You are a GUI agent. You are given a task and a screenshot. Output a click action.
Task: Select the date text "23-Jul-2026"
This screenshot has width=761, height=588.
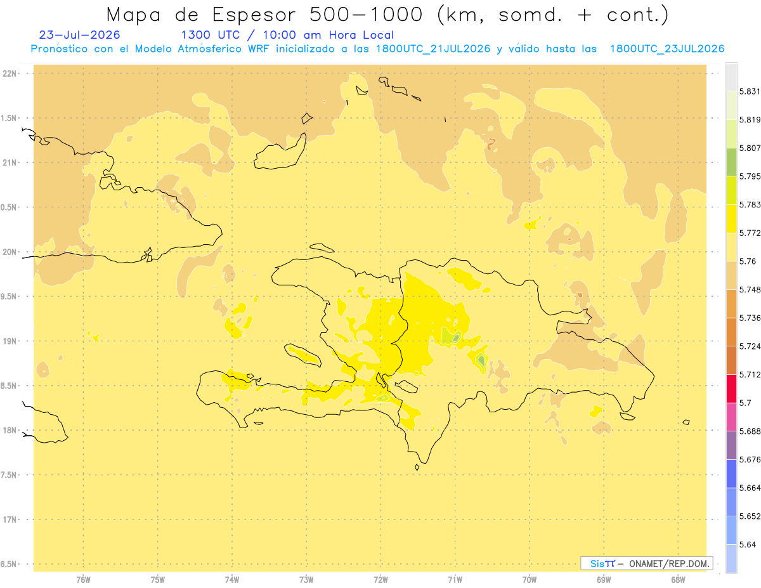pyautogui.click(x=79, y=35)
